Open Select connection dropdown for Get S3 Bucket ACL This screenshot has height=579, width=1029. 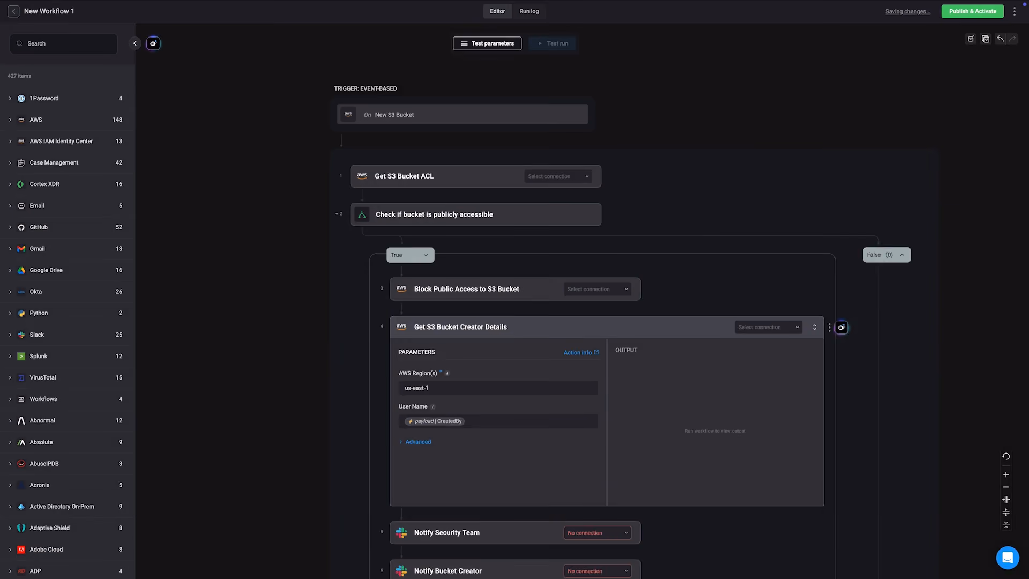coord(558,176)
